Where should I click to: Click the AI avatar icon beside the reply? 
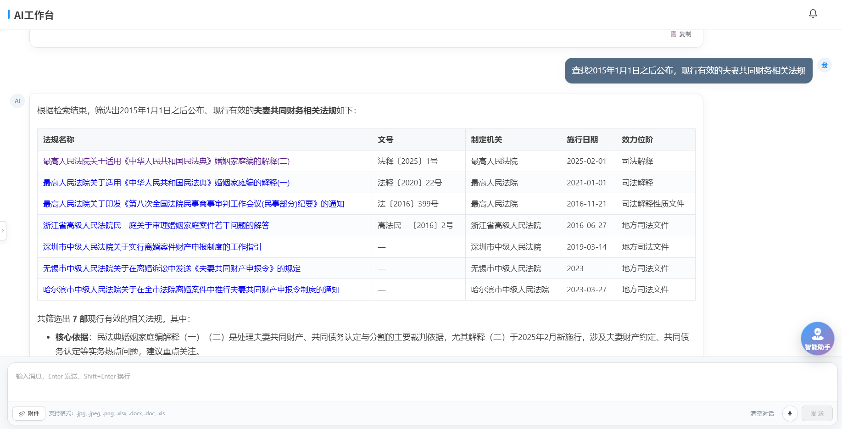17,101
